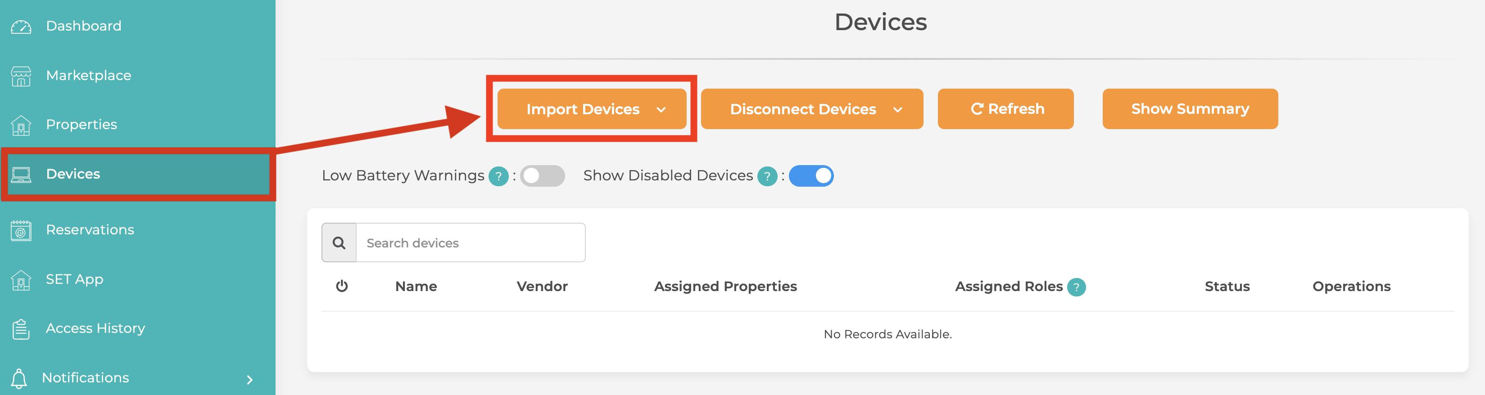Click the Access History clipboard icon
The image size is (1485, 395).
point(21,329)
